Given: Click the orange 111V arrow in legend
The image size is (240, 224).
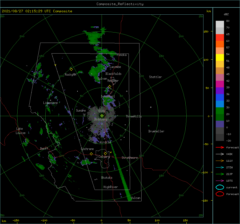Looking at the screenshot, I should coord(220,161).
